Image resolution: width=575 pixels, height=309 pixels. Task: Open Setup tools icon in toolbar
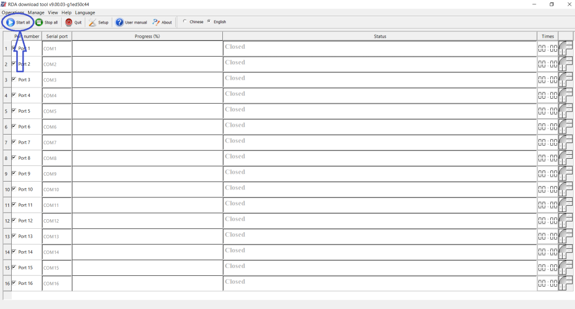pyautogui.click(x=93, y=22)
